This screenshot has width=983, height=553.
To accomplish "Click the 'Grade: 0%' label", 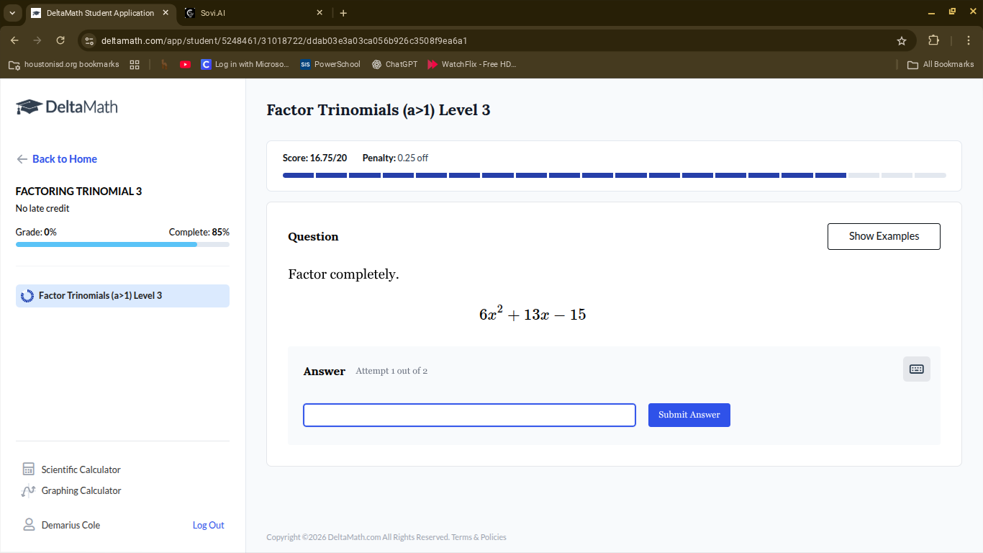I will (36, 232).
